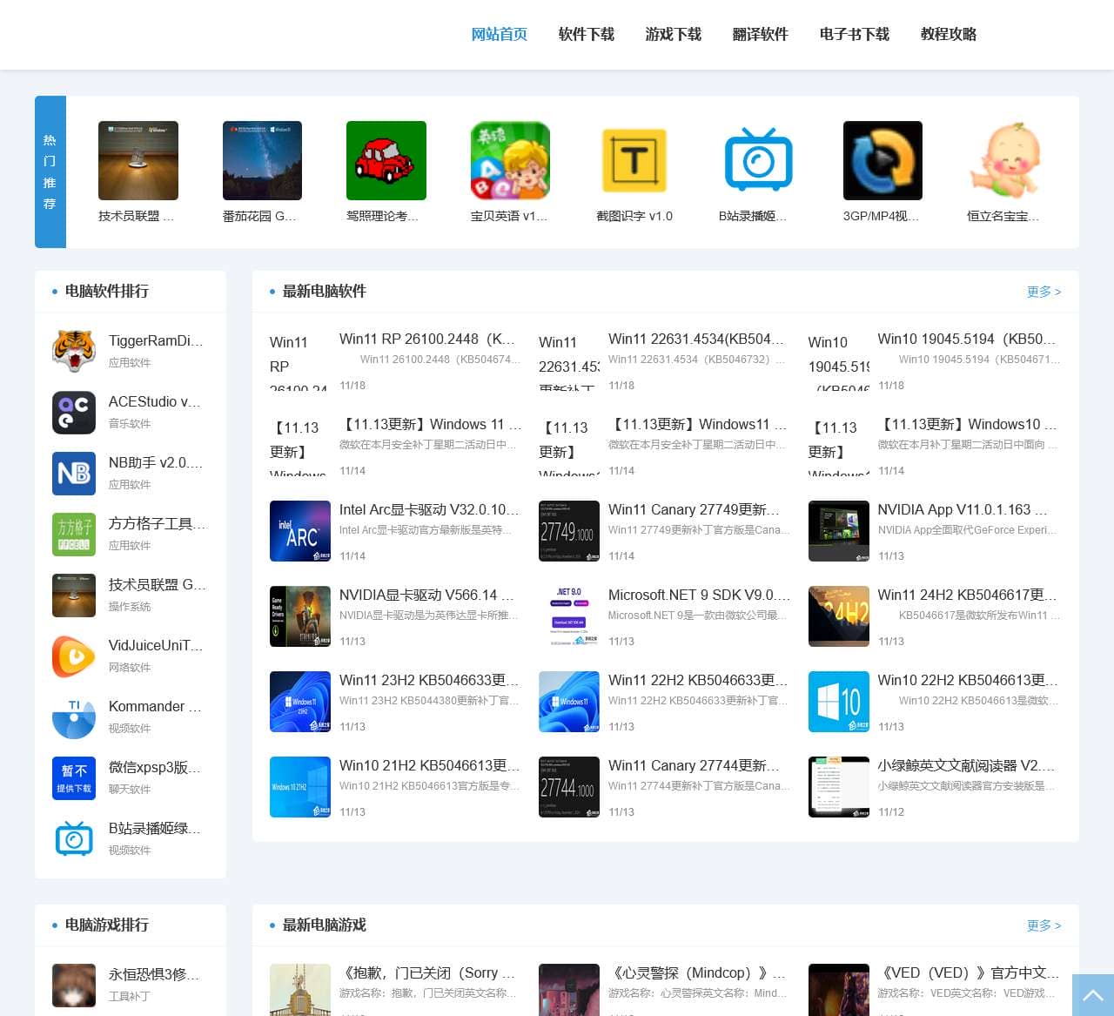Click VidJuiceUniTube orange icon
Screen dimensions: 1114x1016
tap(74, 656)
